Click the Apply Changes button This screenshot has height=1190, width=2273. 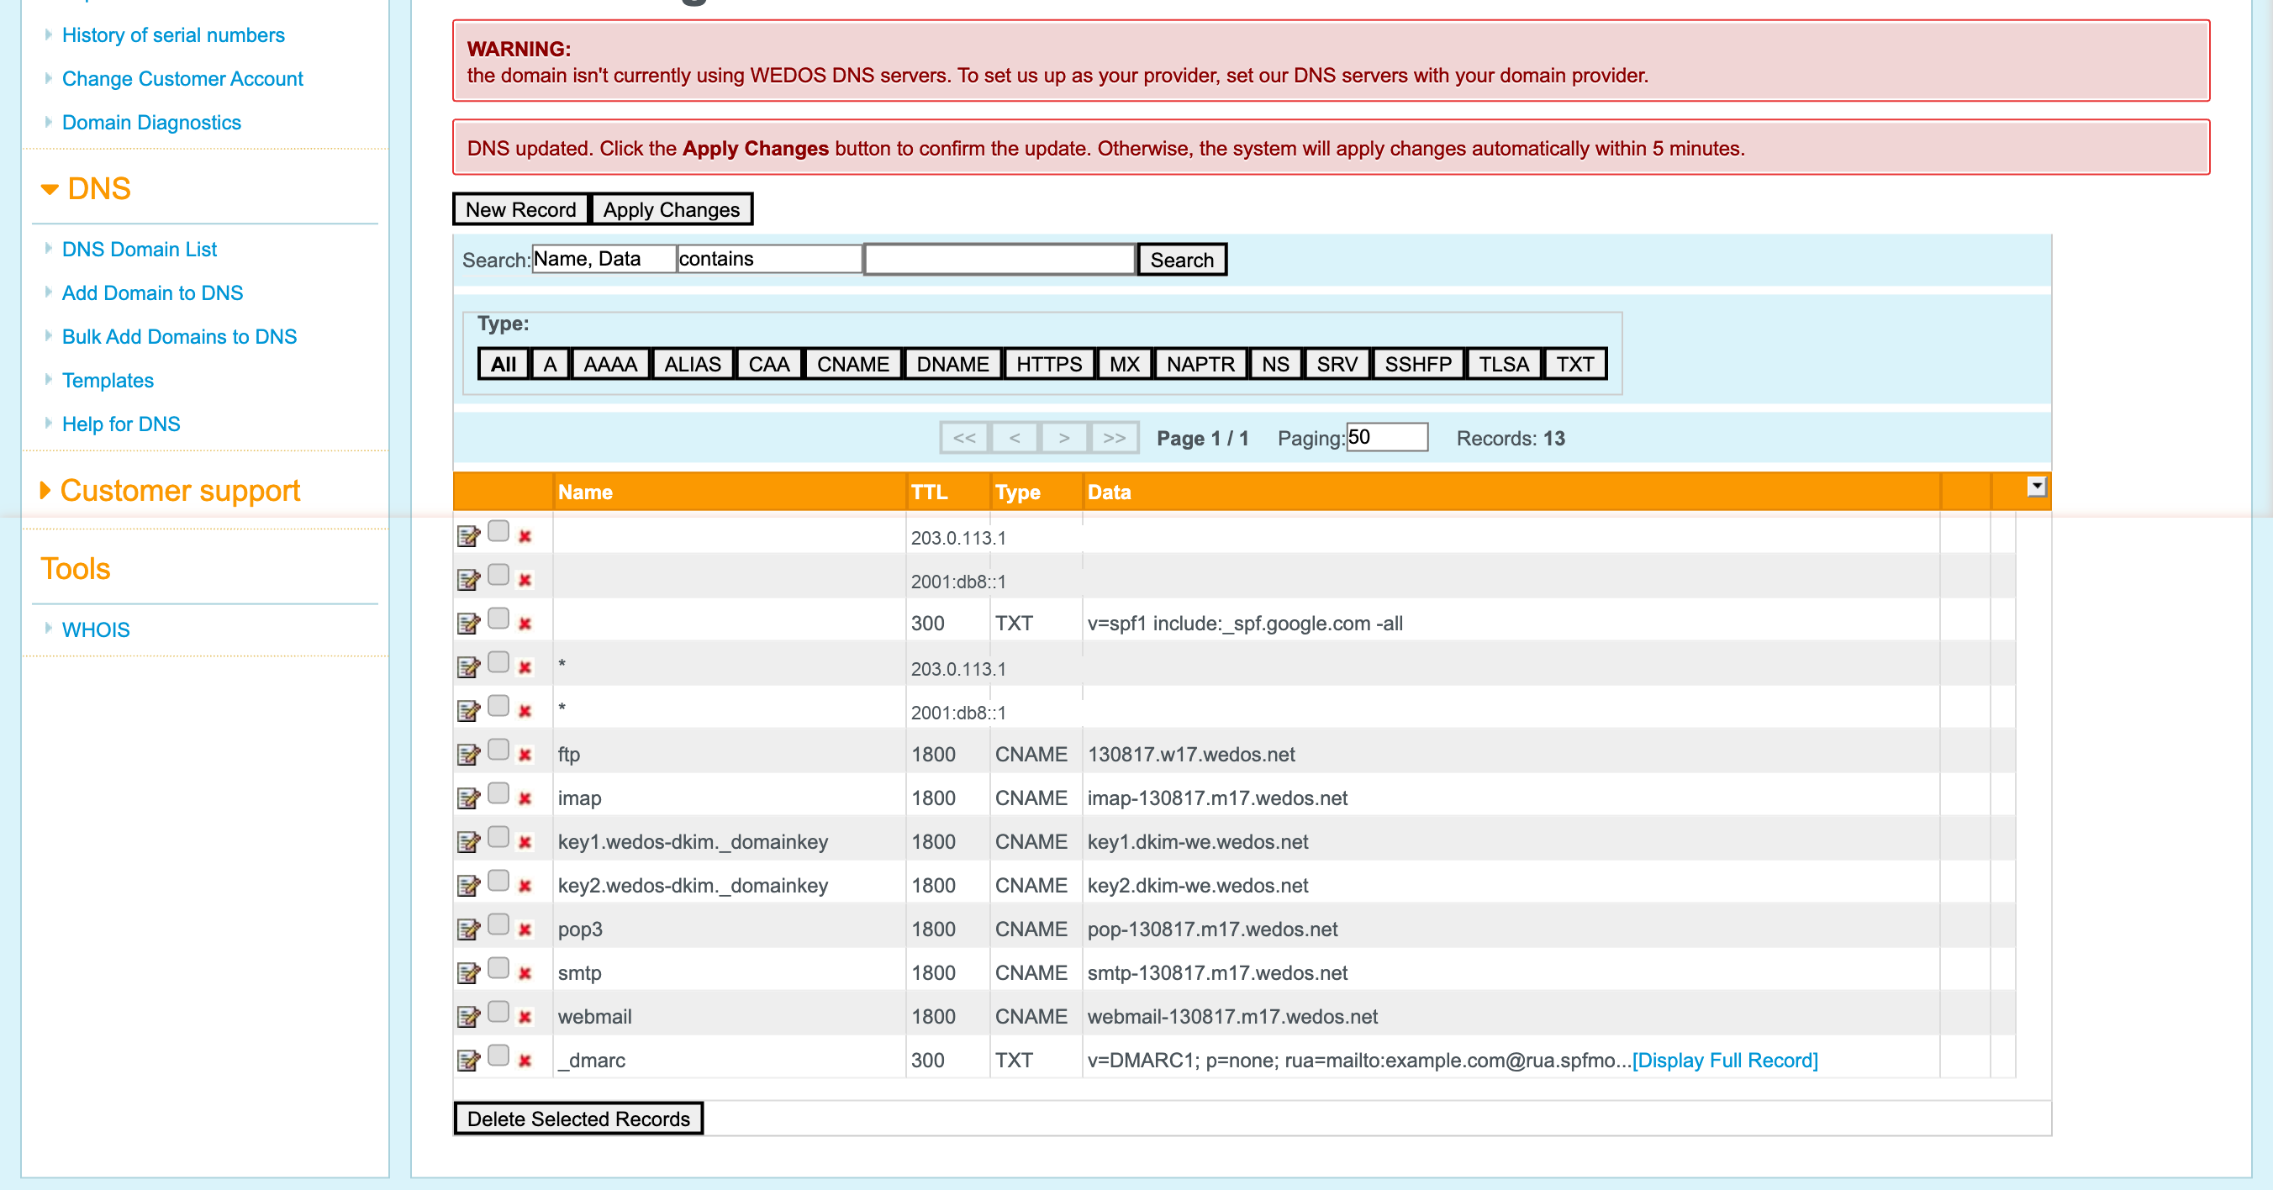671,209
